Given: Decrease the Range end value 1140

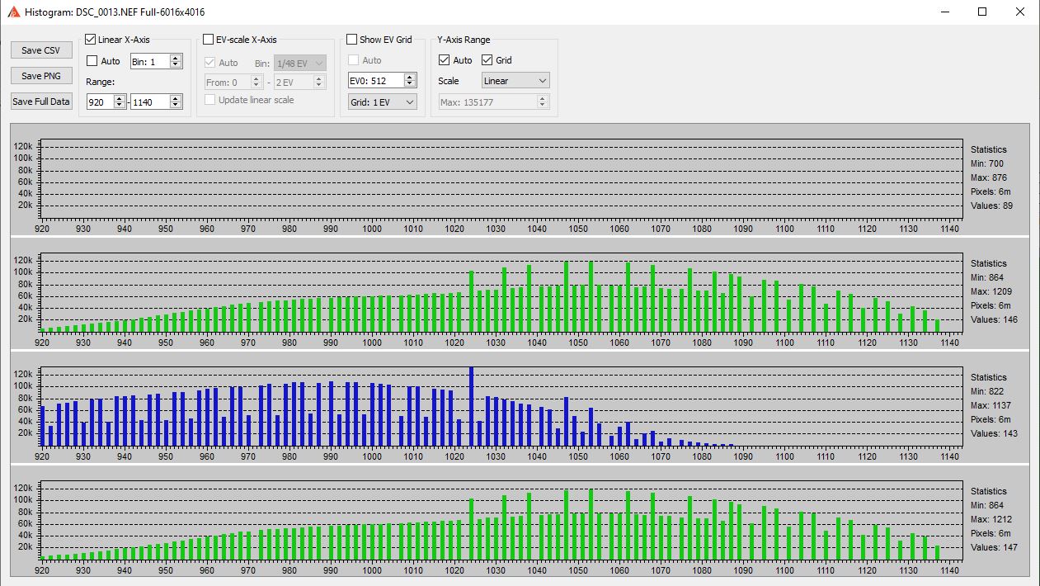Looking at the screenshot, I should point(175,105).
